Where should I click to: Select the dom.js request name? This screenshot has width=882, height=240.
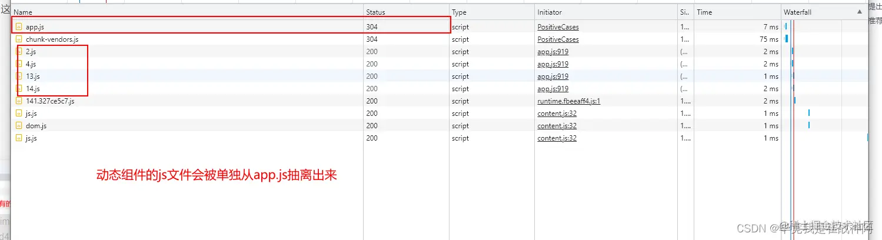[x=36, y=126]
